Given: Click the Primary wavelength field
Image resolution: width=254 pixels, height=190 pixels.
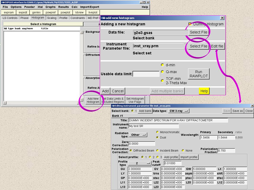Looking at the screenshot, I should point(208,137).
